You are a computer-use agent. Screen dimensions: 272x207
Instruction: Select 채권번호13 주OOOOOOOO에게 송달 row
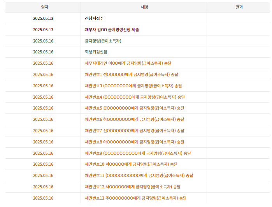click(x=137, y=198)
